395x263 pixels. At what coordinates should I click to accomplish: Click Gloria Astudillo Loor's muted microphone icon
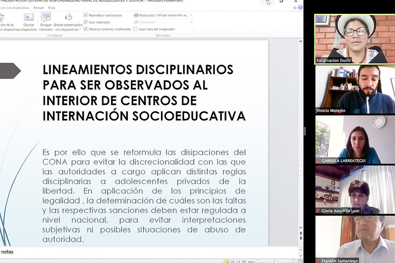[318, 211]
